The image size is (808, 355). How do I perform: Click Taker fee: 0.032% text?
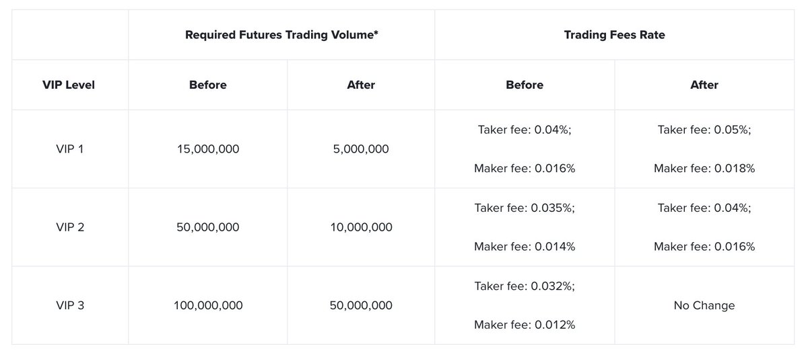click(524, 286)
